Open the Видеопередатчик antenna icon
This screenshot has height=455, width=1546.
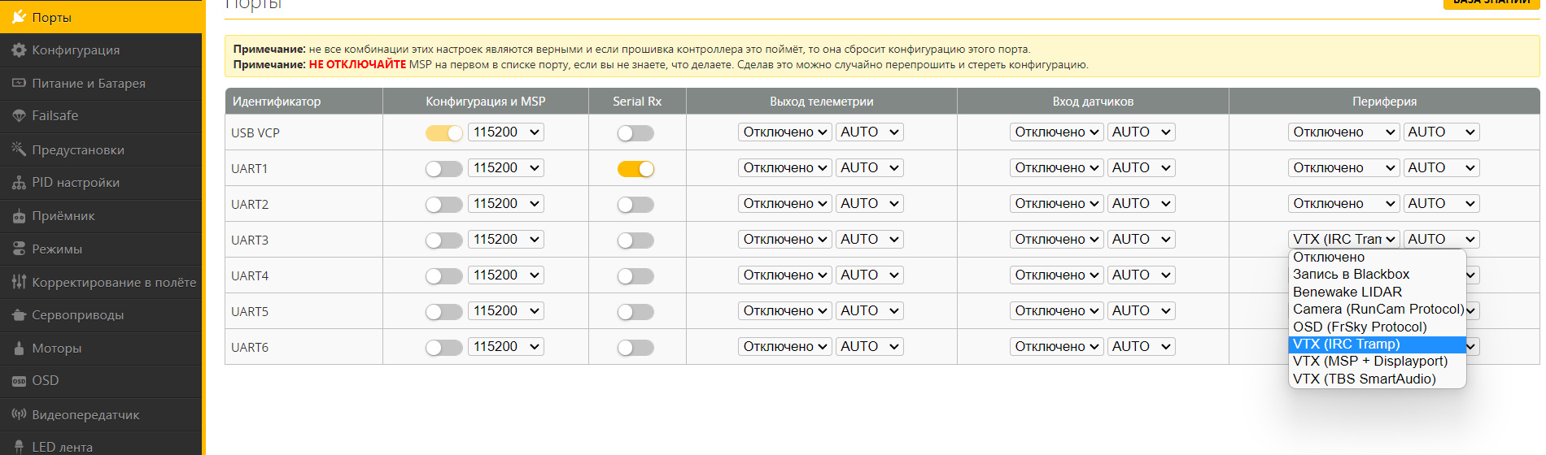(x=19, y=414)
